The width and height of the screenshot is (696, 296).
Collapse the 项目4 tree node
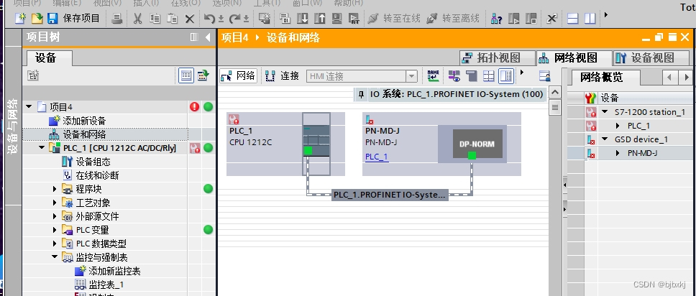(29, 106)
